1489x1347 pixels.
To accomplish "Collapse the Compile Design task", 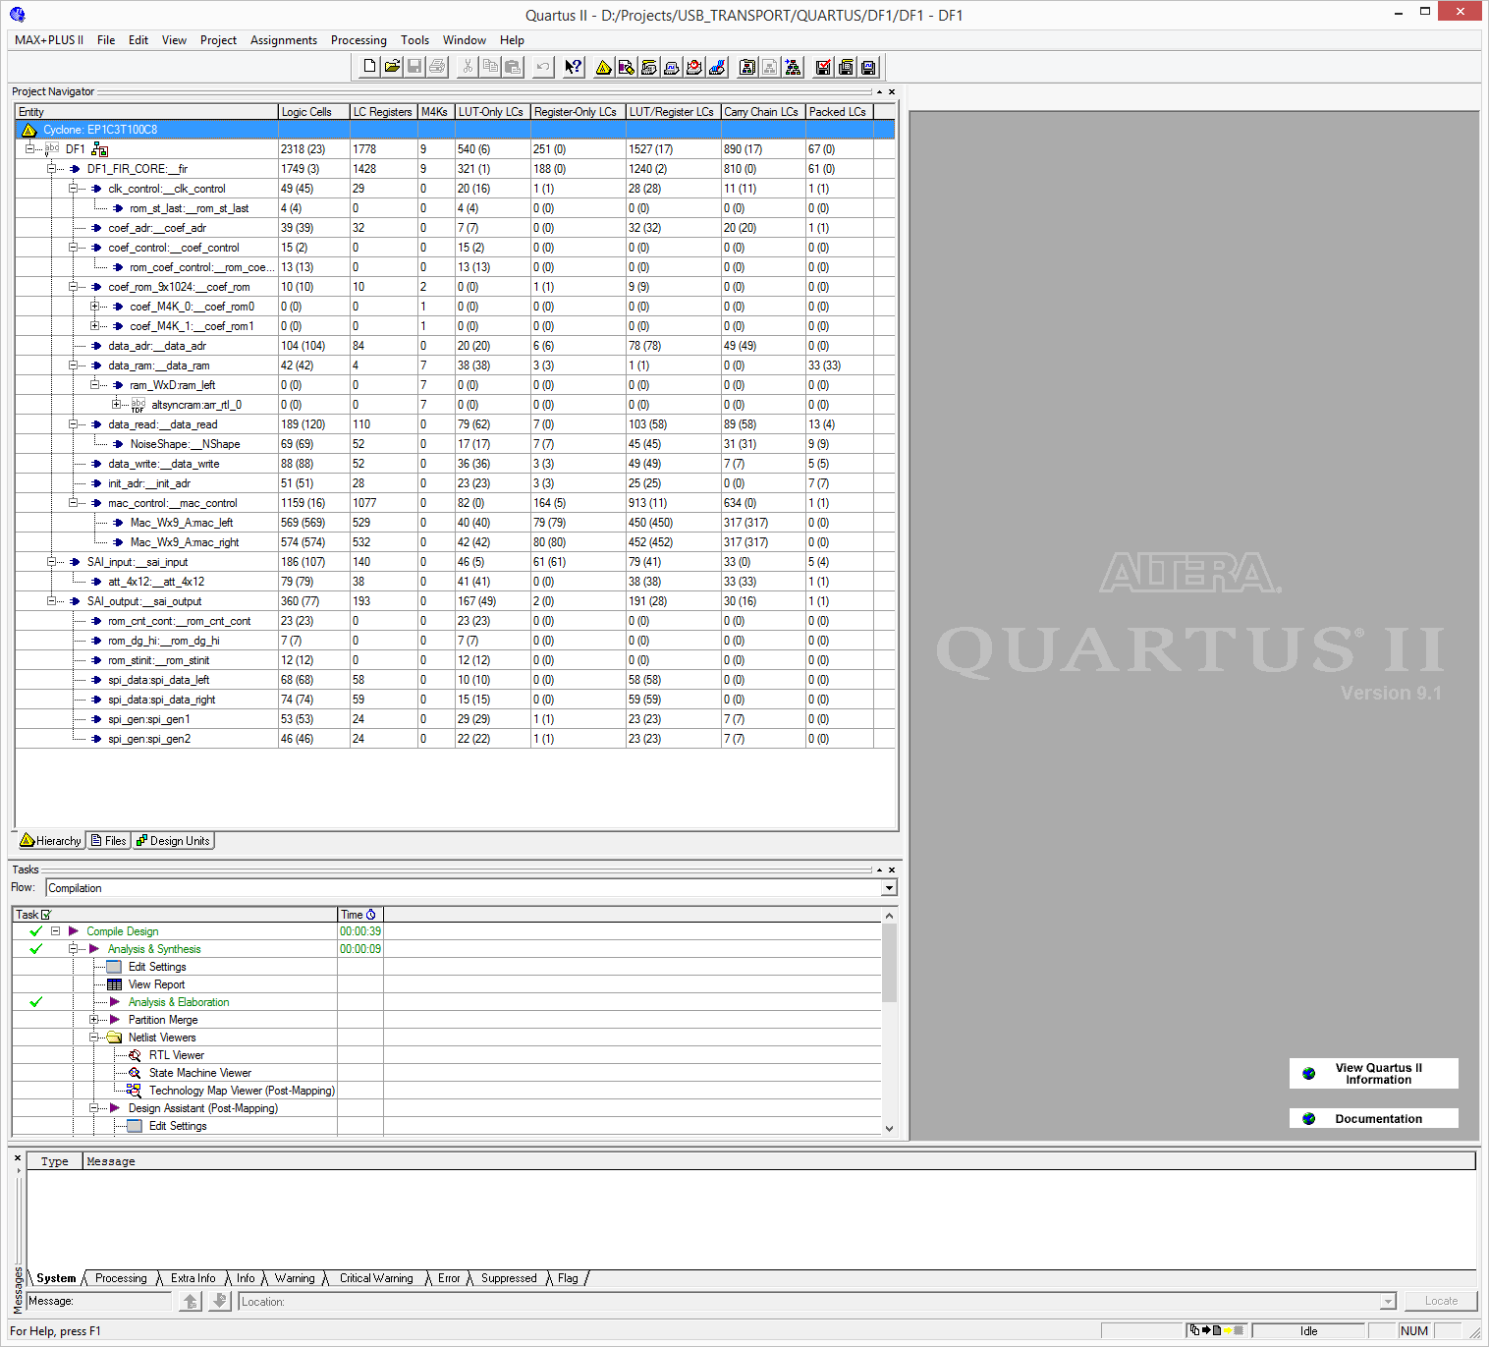I will coord(56,930).
